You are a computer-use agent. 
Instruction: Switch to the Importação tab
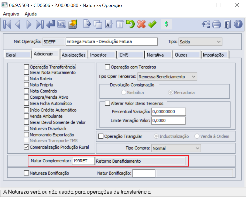[x=215, y=55]
